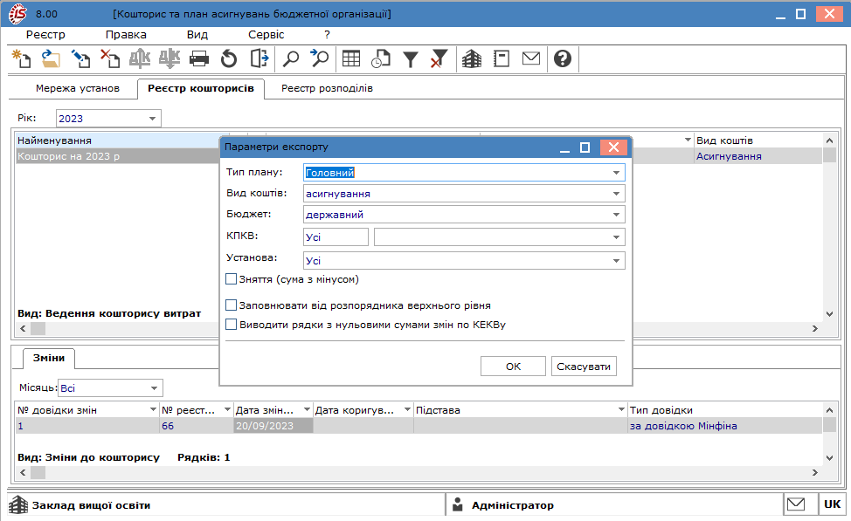Open 'Дата коригув...' column filter arrow

point(407,410)
